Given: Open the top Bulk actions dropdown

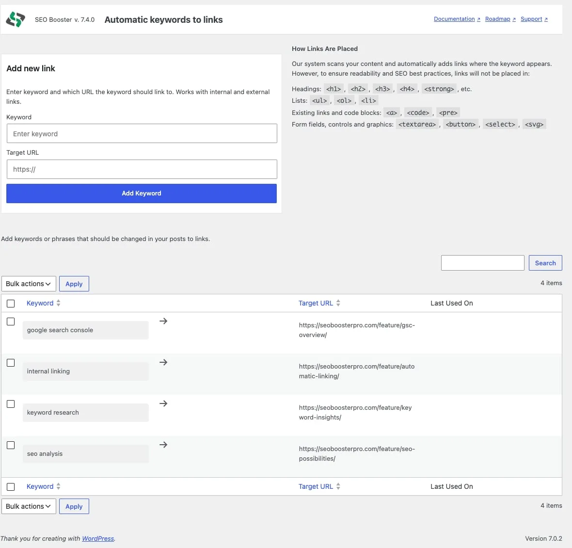Looking at the screenshot, I should (29, 284).
